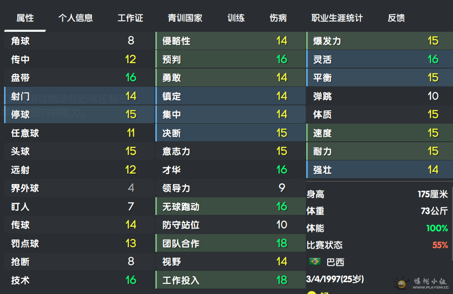Click the PlayGM watermark logo
The height and width of the screenshot is (294, 453).
[x=422, y=283]
